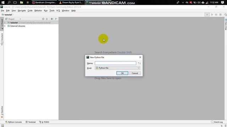Open the Tools menu

point(52,11)
